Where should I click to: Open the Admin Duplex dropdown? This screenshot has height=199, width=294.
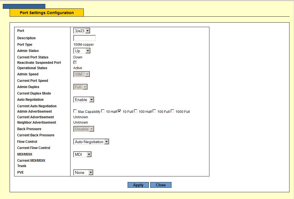pyautogui.click(x=80, y=87)
